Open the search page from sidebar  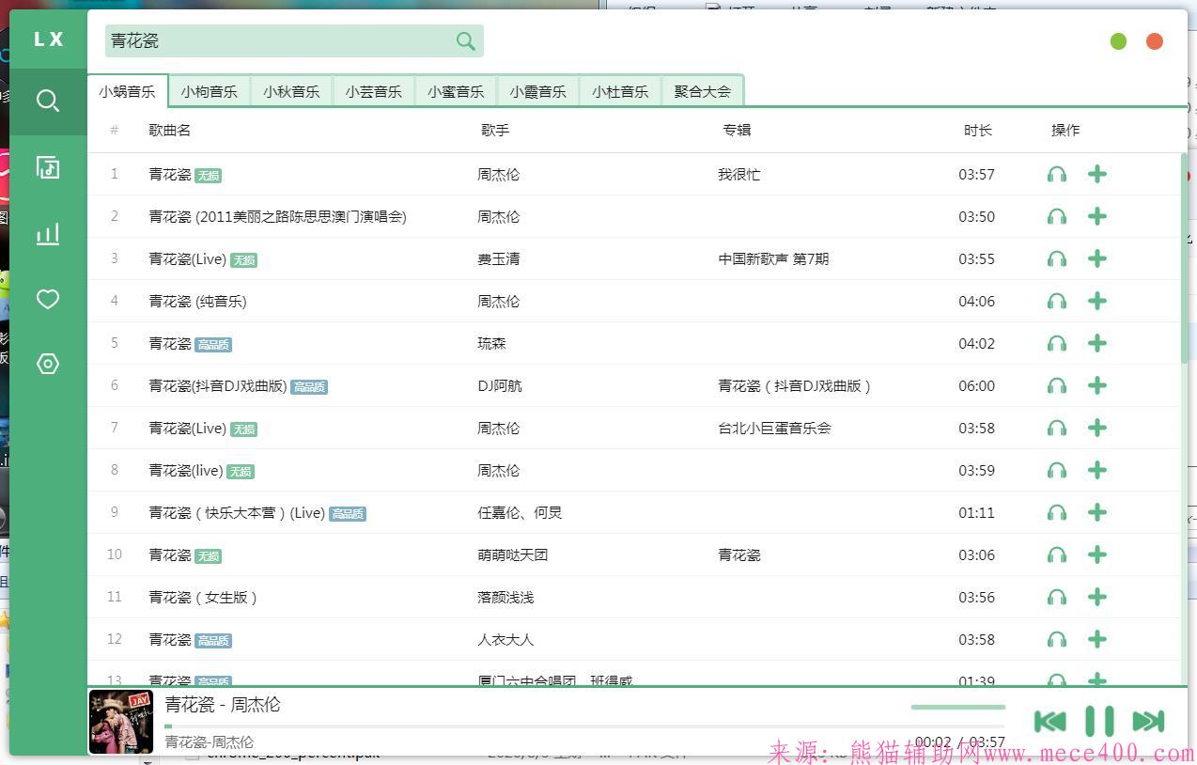click(x=48, y=101)
